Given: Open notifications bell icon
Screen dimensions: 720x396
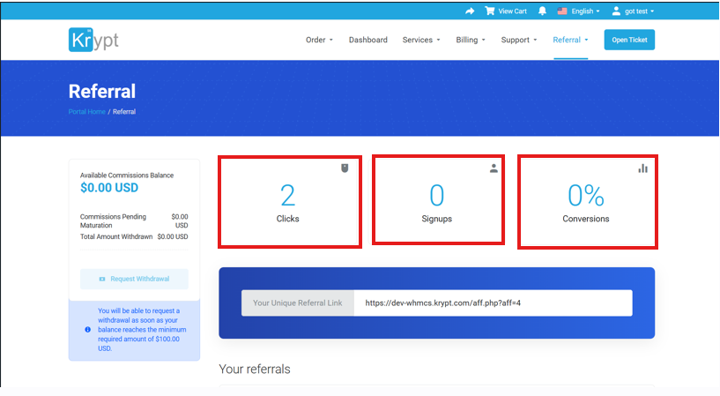Looking at the screenshot, I should click(542, 11).
